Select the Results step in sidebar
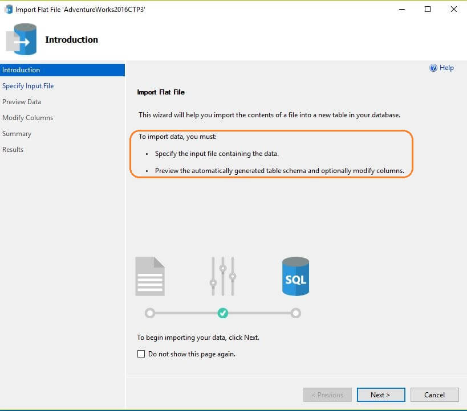Image resolution: width=467 pixels, height=411 pixels. pos(13,150)
